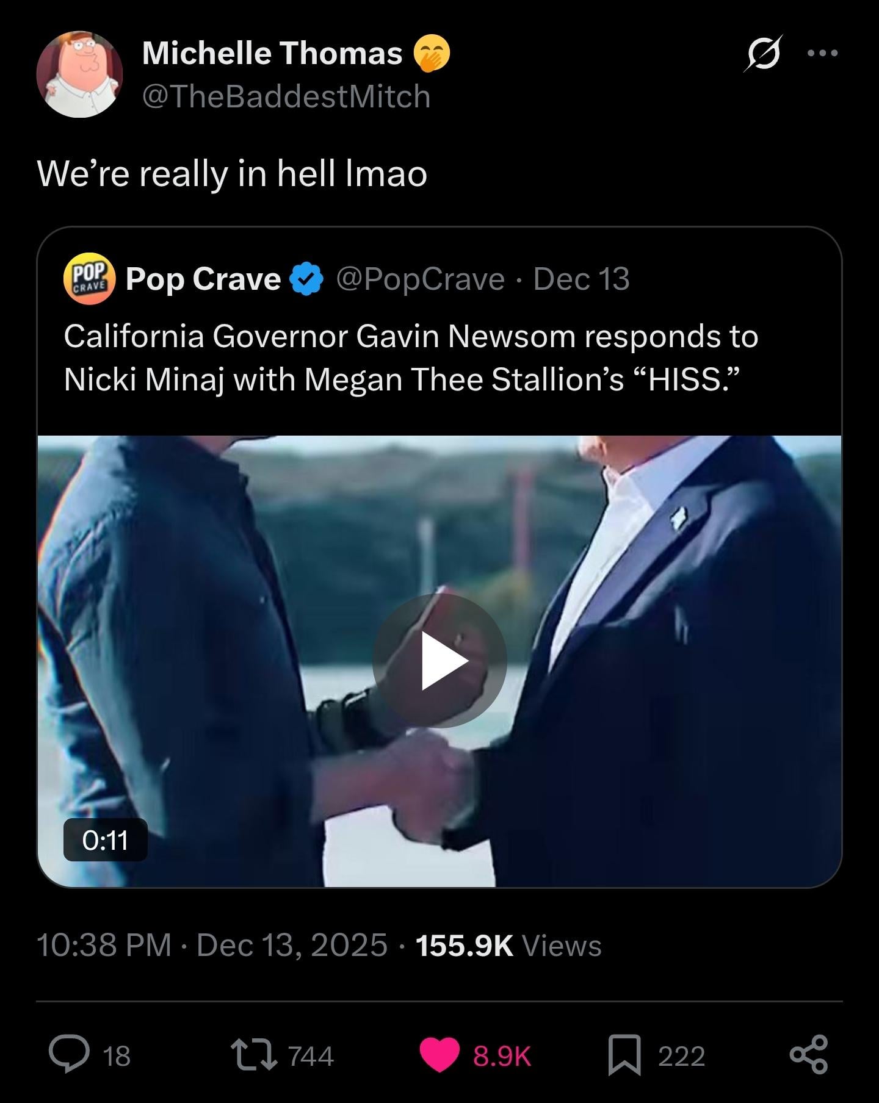The width and height of the screenshot is (879, 1103).
Task: Click the reply comment bubble icon
Action: [x=69, y=1055]
